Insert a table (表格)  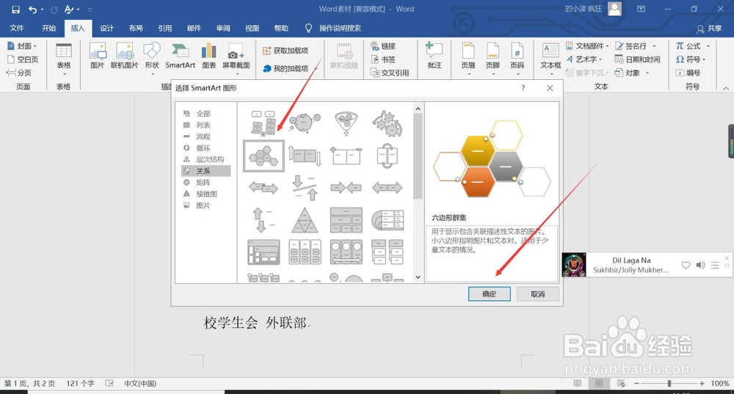click(x=64, y=59)
